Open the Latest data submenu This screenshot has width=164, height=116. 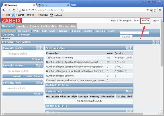[x=49, y=31]
